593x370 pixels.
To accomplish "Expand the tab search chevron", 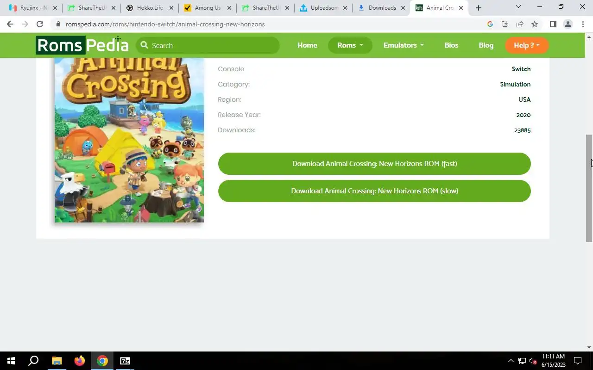I will 518,6.
